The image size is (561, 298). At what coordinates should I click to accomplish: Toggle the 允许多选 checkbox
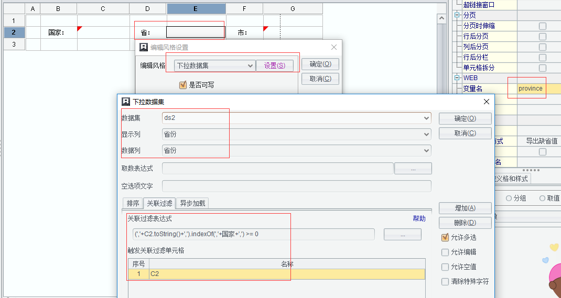[445, 237]
